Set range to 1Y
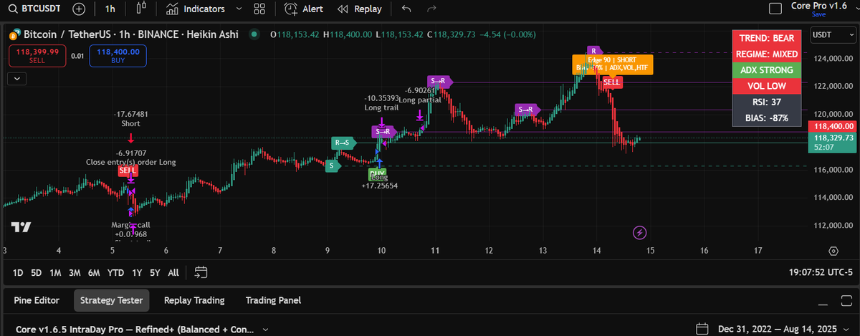860x336 pixels. pos(135,272)
